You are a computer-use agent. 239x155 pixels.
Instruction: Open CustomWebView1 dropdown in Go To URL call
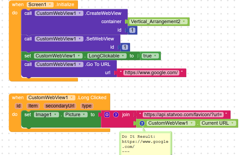59,64
